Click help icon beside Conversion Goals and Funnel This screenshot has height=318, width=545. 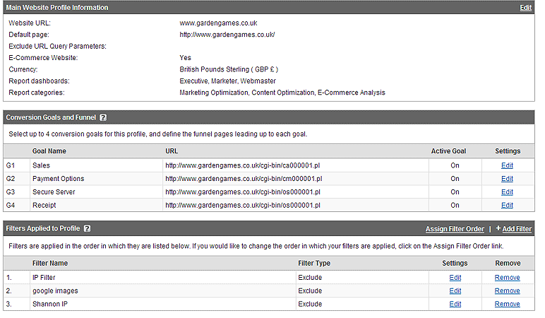[x=103, y=117]
